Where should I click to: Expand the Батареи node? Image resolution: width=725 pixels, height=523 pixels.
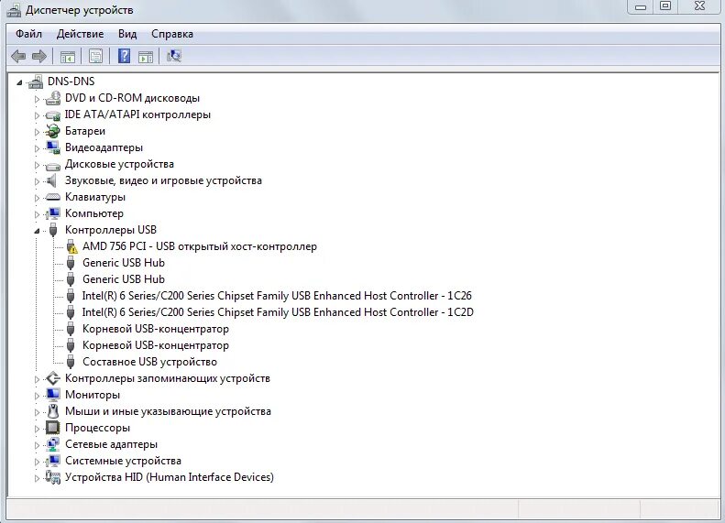(x=37, y=132)
